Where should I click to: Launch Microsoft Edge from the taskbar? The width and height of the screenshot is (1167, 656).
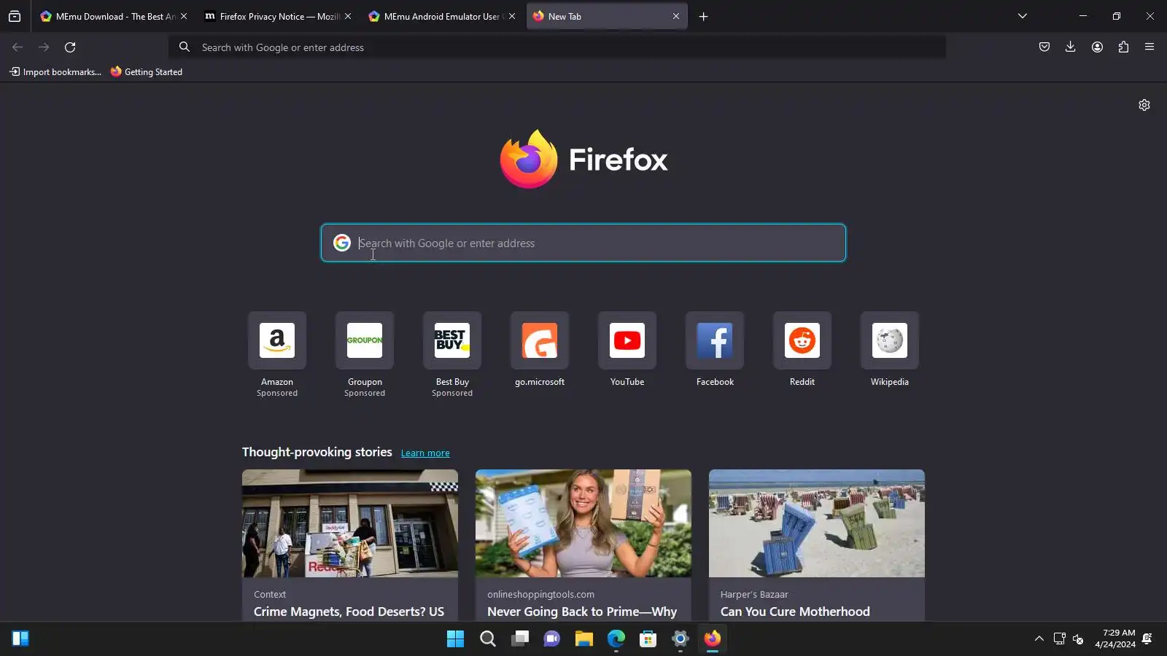click(x=616, y=639)
